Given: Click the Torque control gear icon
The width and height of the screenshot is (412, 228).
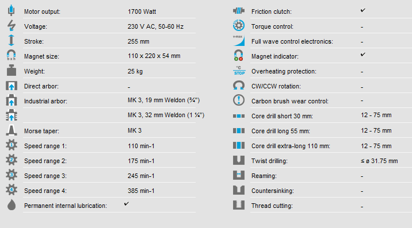Looking at the screenshot, I should (x=239, y=25).
